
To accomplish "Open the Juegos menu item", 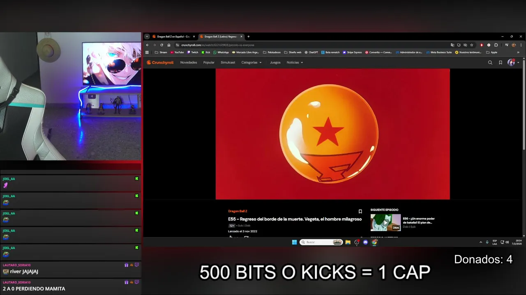I will tap(275, 63).
